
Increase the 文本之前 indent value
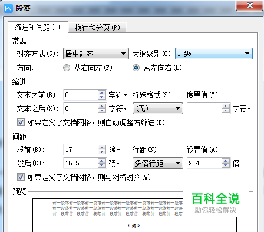pos(102,92)
